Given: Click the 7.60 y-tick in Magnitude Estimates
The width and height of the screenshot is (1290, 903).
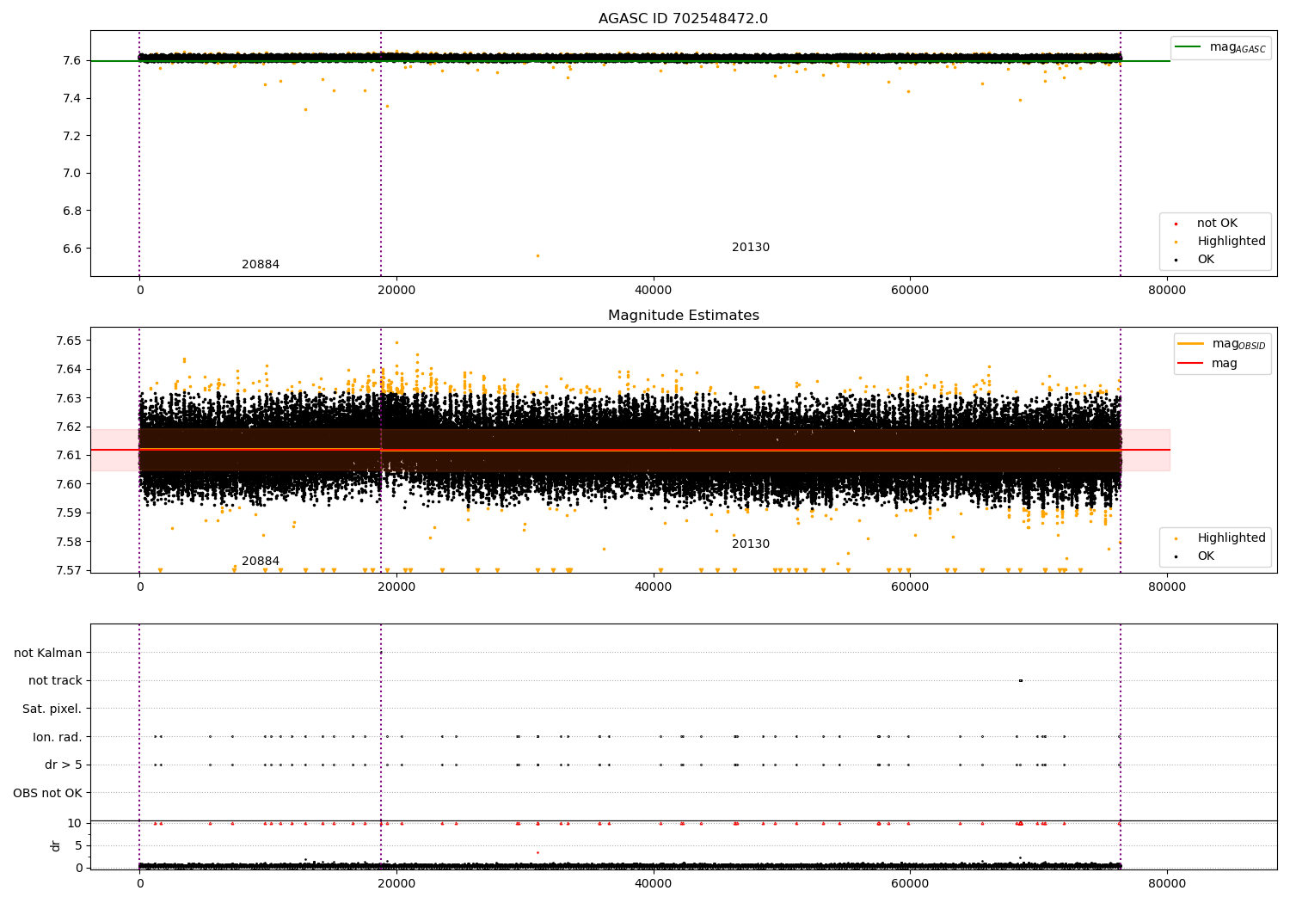Looking at the screenshot, I should click(68, 484).
